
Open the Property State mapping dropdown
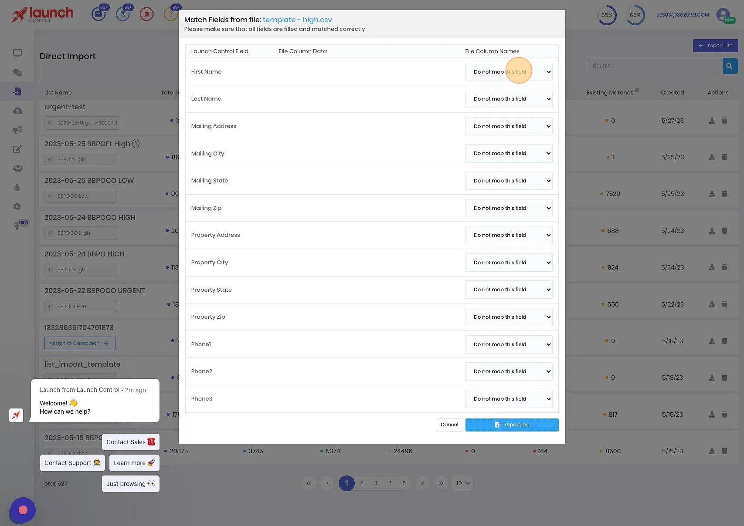pos(509,290)
